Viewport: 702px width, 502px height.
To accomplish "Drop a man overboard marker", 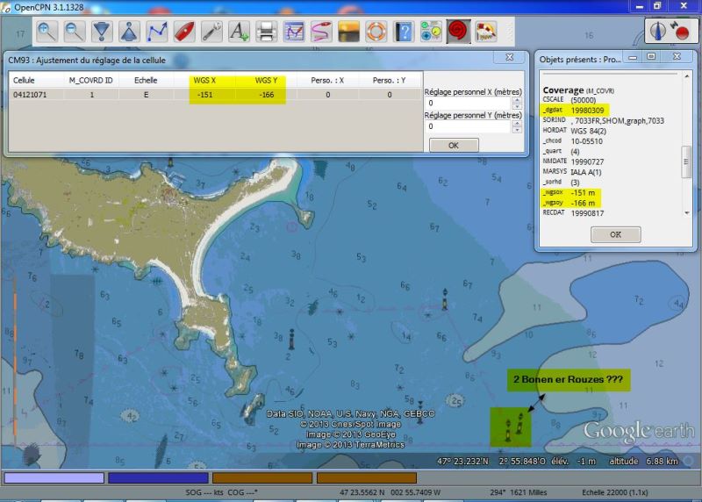I will click(x=376, y=32).
